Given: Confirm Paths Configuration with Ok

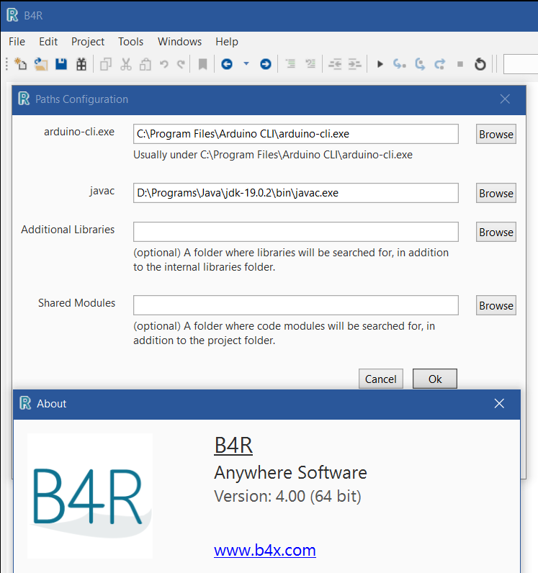Looking at the screenshot, I should 435,379.
